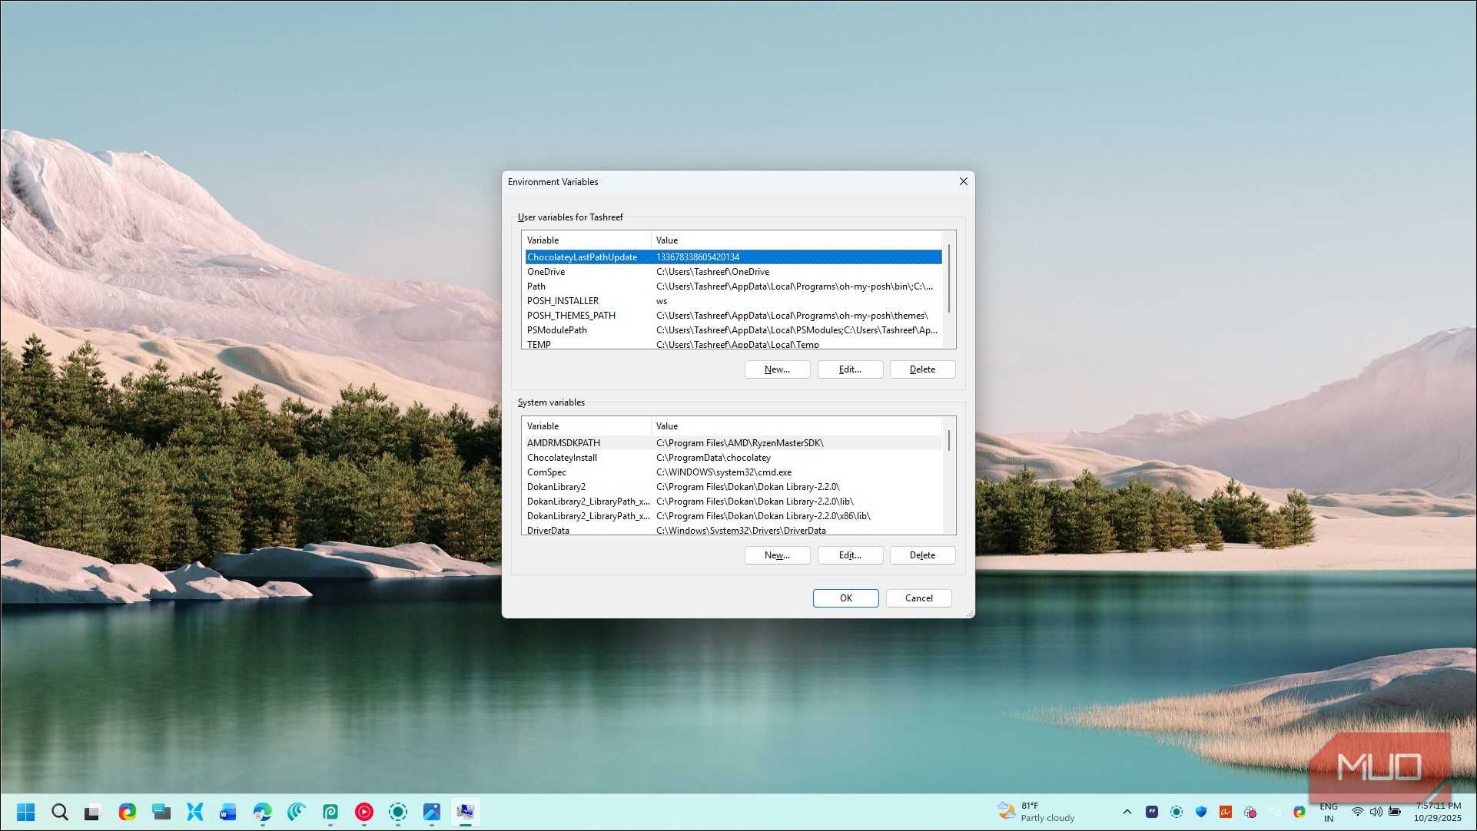Click New under System variables
This screenshot has width=1477, height=831.
pos(777,555)
